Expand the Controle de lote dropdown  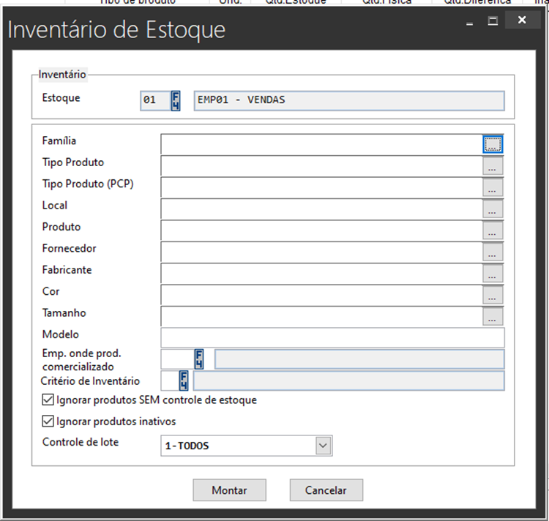click(323, 446)
